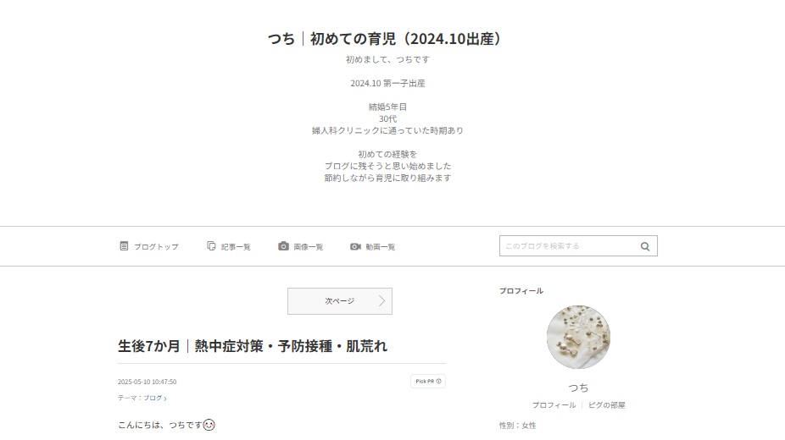Click the camera icon for 画像一覧

(x=283, y=246)
